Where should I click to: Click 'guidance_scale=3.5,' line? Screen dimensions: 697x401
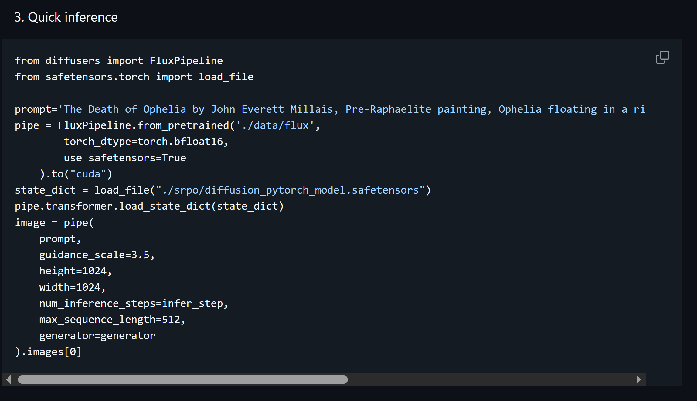[x=97, y=255]
